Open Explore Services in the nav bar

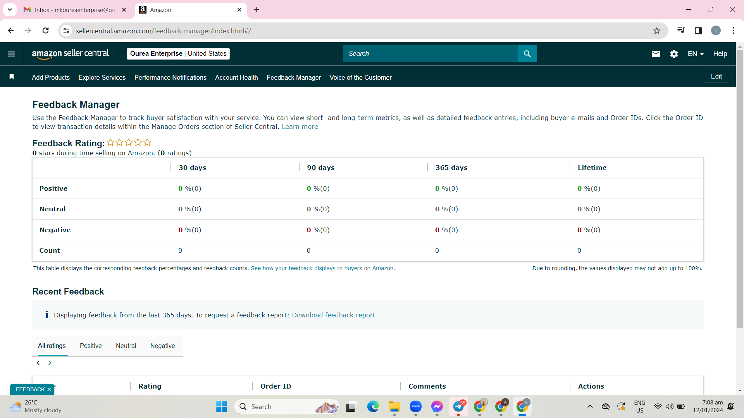point(102,77)
